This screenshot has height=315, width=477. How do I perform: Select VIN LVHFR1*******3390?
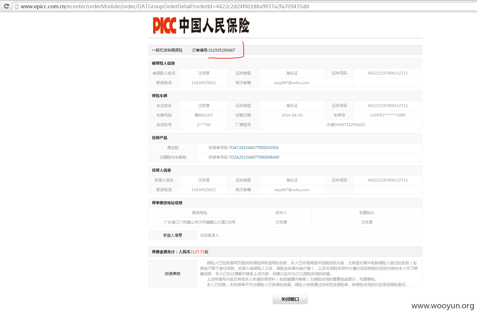pos(388,115)
